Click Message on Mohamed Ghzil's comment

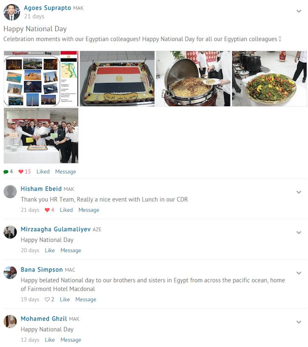pyautogui.click(x=71, y=340)
